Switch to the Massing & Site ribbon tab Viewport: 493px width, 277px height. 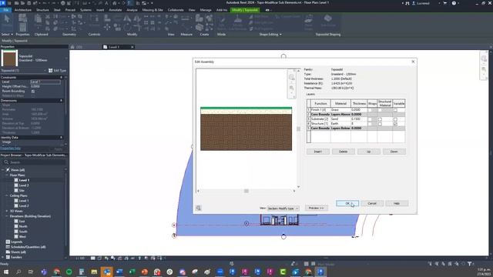pyautogui.click(x=153, y=10)
